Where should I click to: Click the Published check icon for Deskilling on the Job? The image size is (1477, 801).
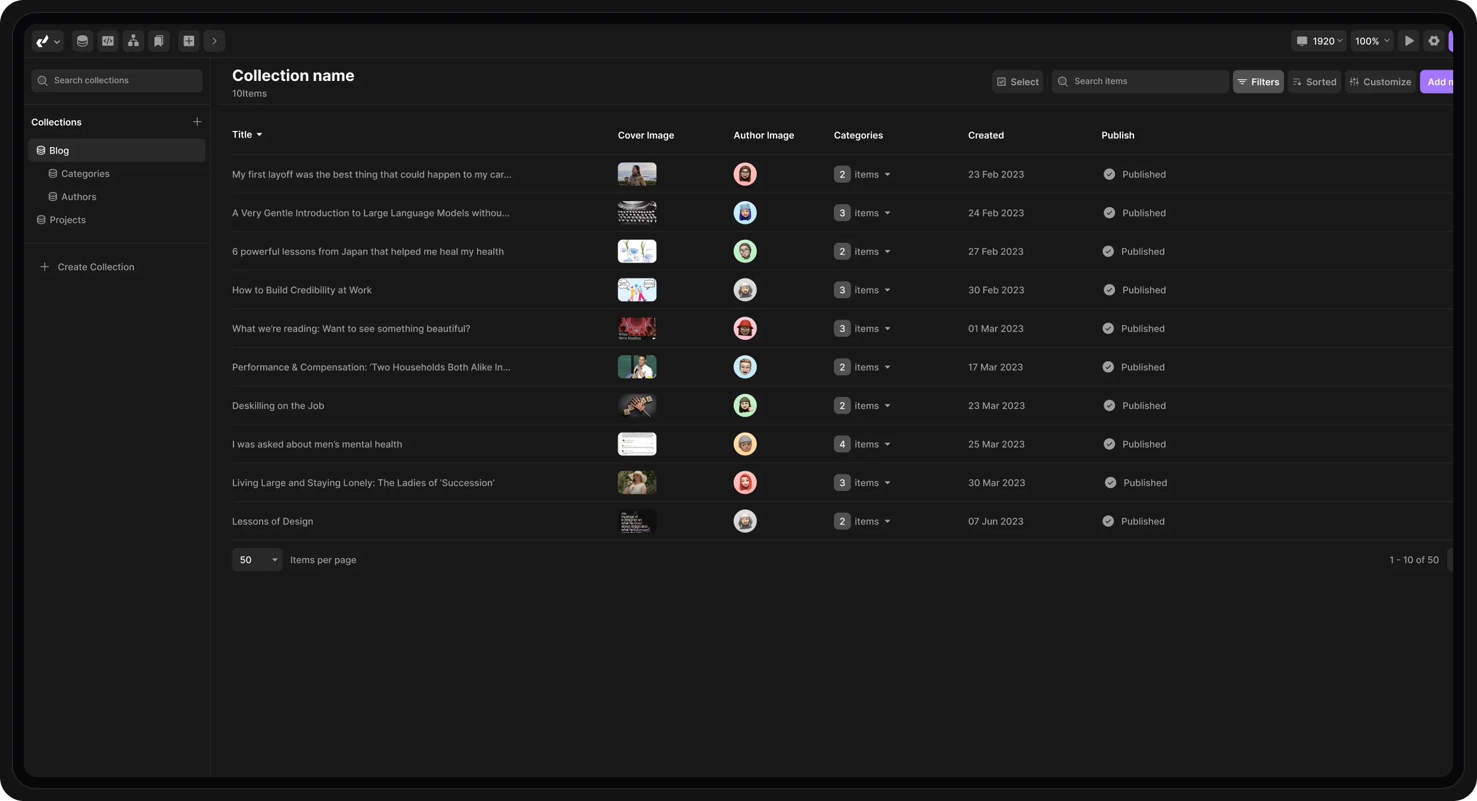click(1110, 406)
